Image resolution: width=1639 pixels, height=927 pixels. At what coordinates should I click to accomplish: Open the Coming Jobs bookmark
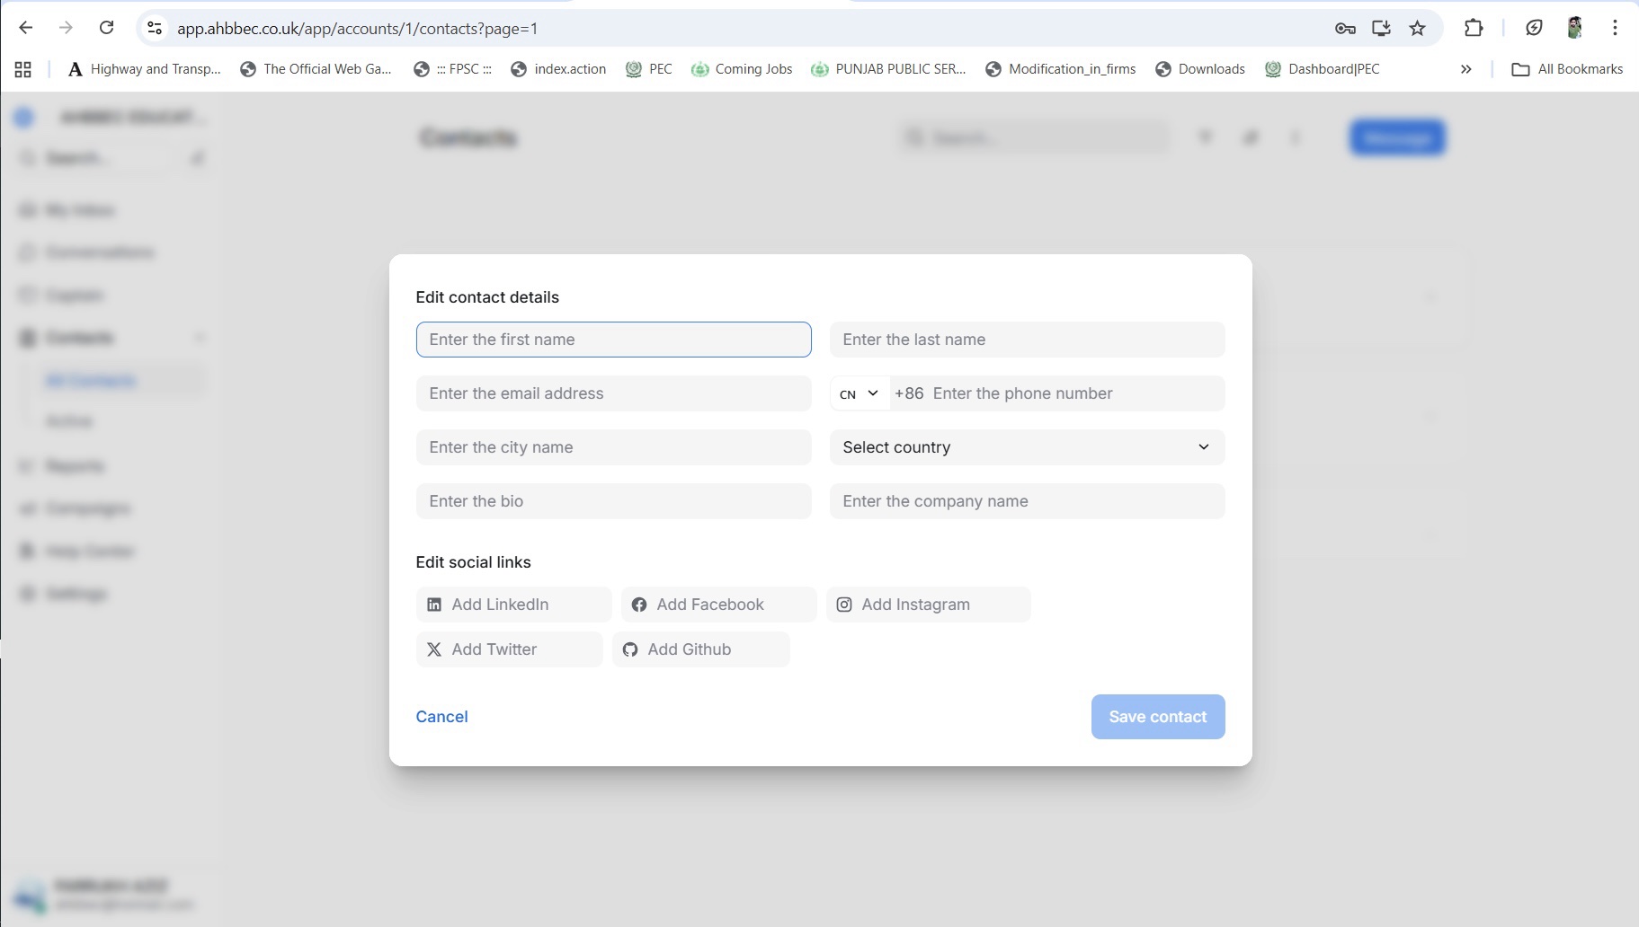point(742,69)
